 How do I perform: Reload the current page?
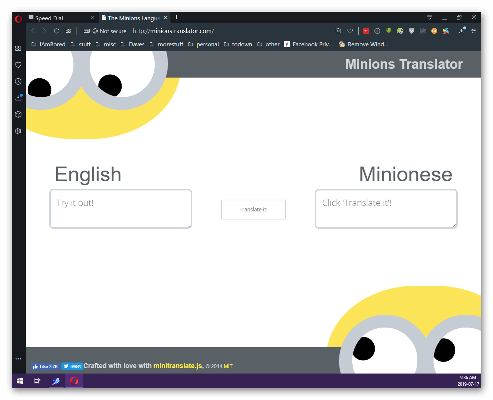coord(56,31)
